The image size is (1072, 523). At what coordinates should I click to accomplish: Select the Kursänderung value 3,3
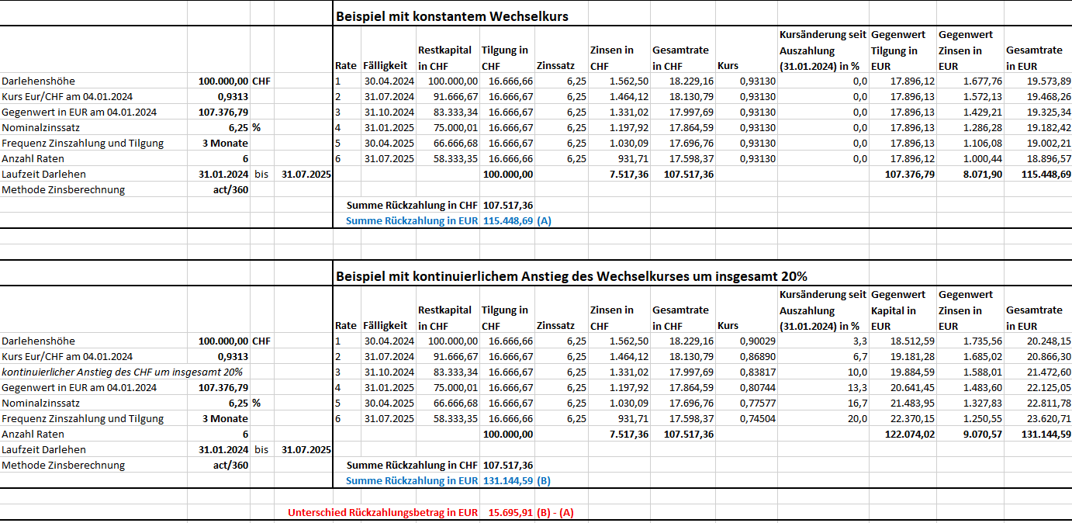tap(859, 341)
